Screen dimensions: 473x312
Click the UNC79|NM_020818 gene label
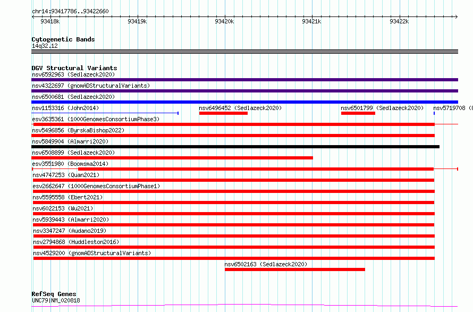[56, 300]
